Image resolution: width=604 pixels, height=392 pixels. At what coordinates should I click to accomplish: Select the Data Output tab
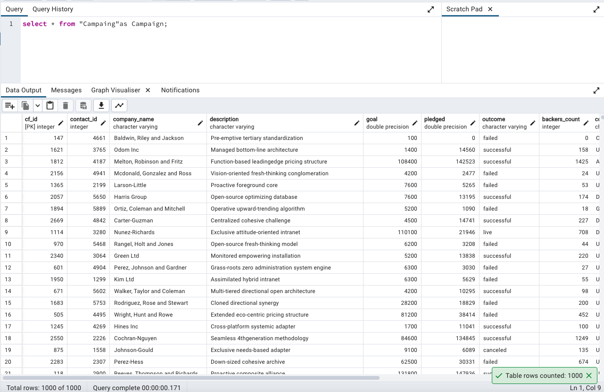(x=24, y=90)
